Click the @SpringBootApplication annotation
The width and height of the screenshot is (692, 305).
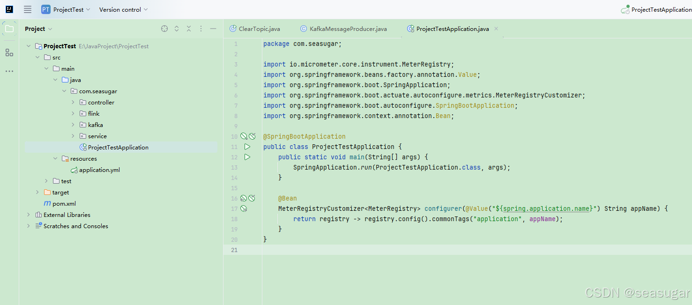coord(305,136)
